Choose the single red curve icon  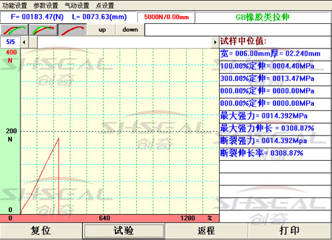(72, 30)
